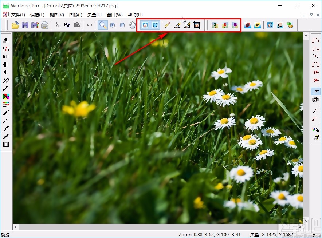Open the 图像(I) menu

[75, 15]
